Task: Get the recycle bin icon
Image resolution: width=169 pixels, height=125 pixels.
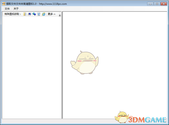Action: click(39, 14)
